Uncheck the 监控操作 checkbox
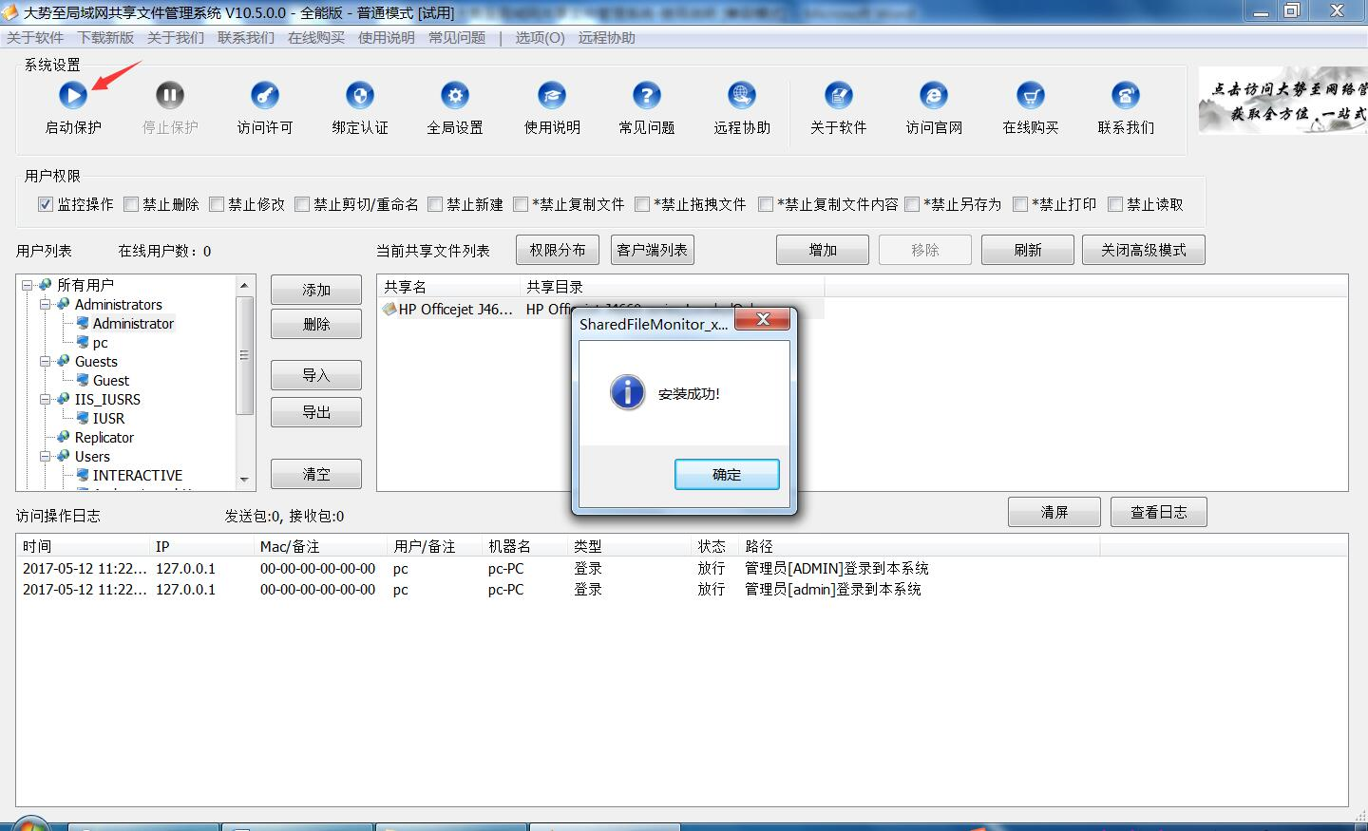 point(45,204)
